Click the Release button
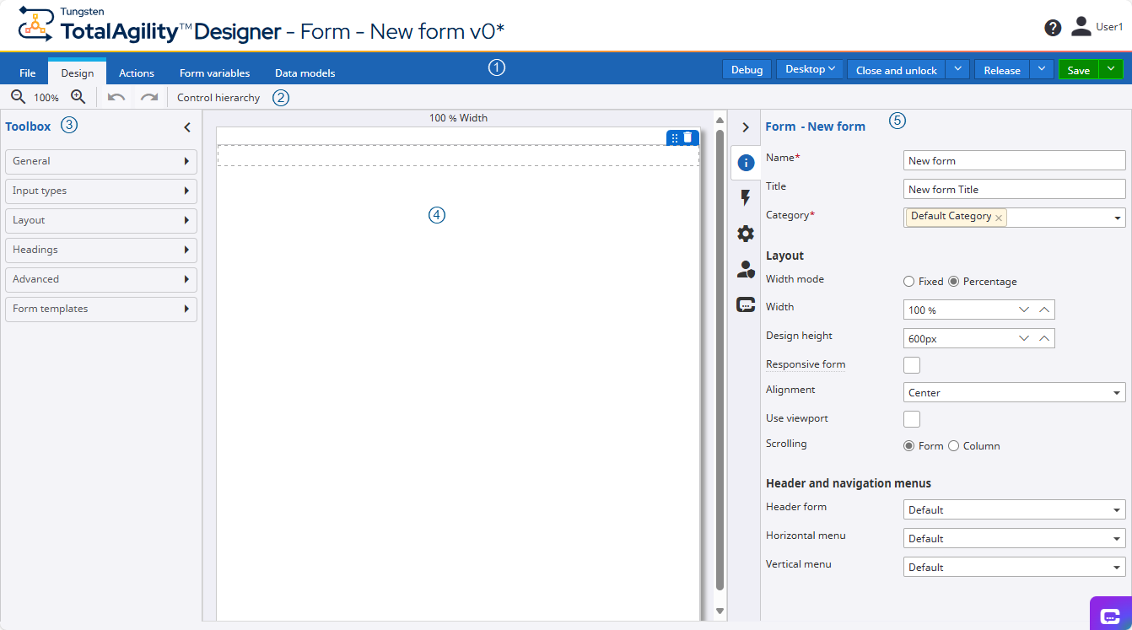Screen dimensions: 1132x630 pos(1001,69)
